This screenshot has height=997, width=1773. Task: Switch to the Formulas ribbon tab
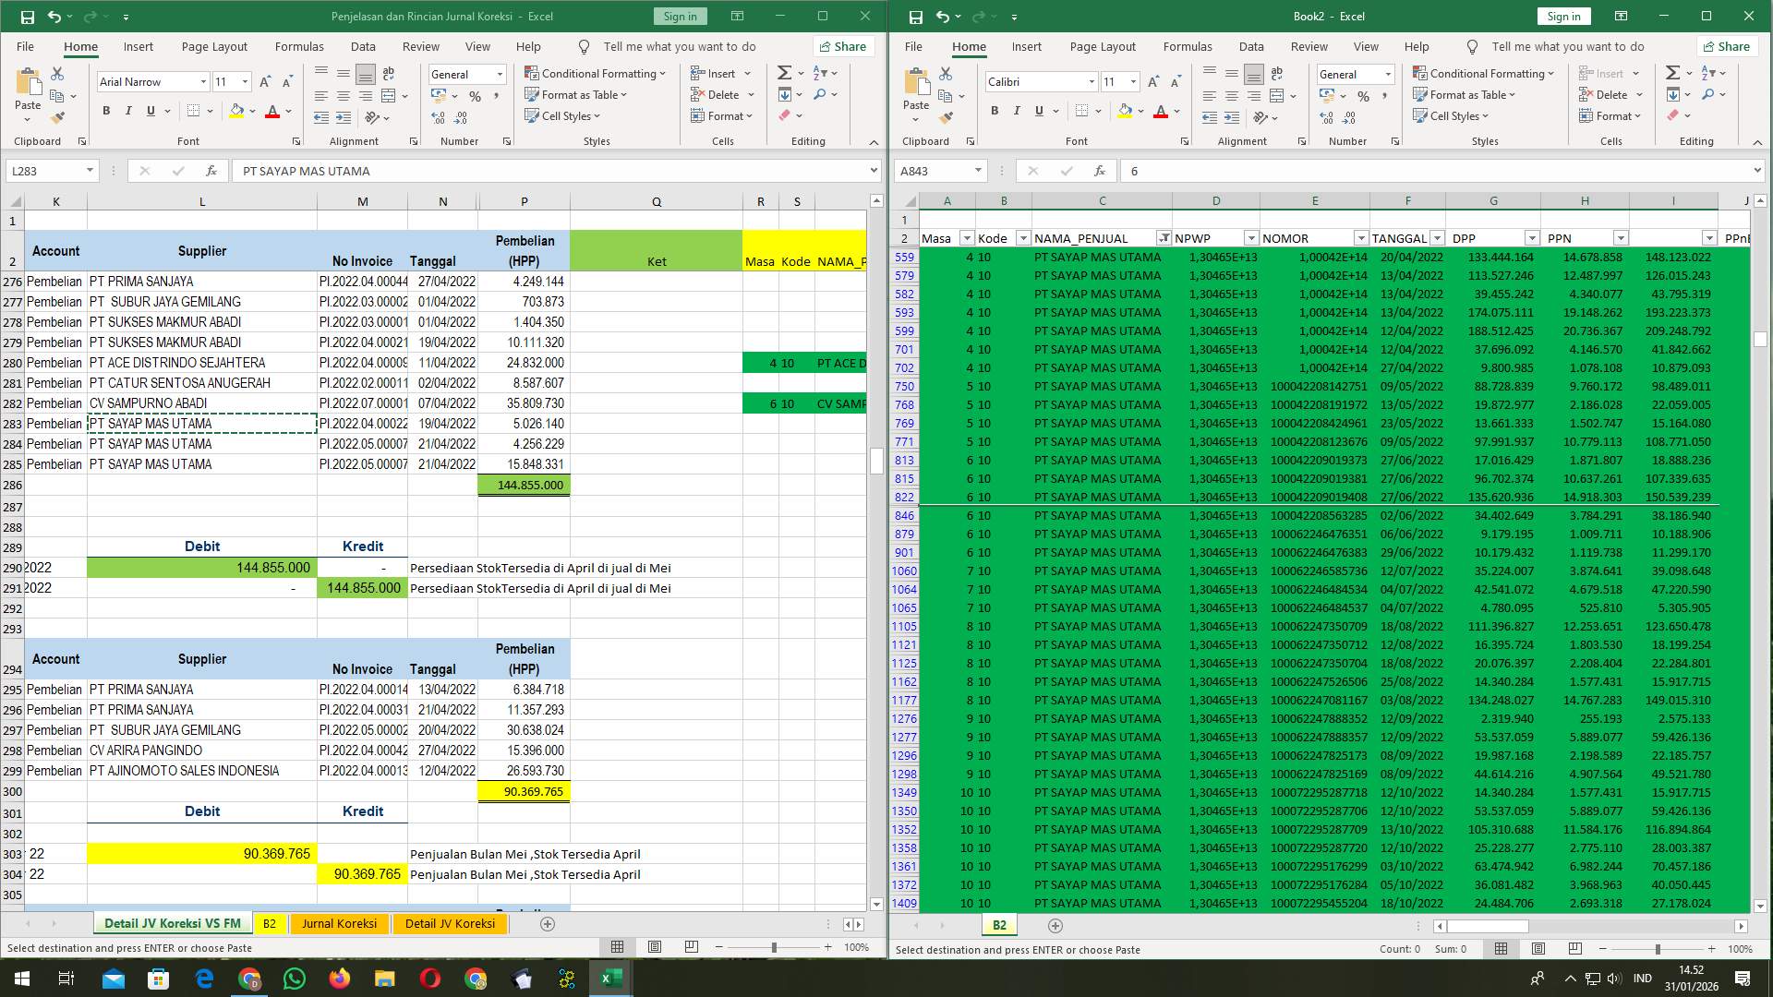(x=300, y=46)
